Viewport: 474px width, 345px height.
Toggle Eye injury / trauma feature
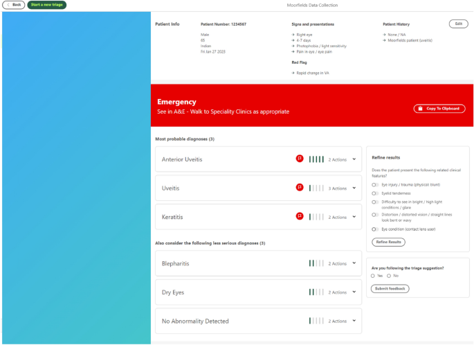point(375,185)
